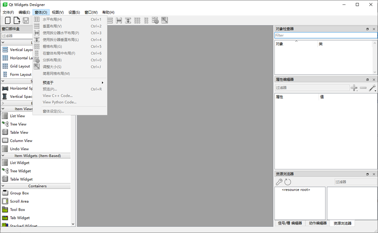The width and height of the screenshot is (378, 233).
Task: Pick the Vertical Spacer widget
Action: click(x=17, y=96)
